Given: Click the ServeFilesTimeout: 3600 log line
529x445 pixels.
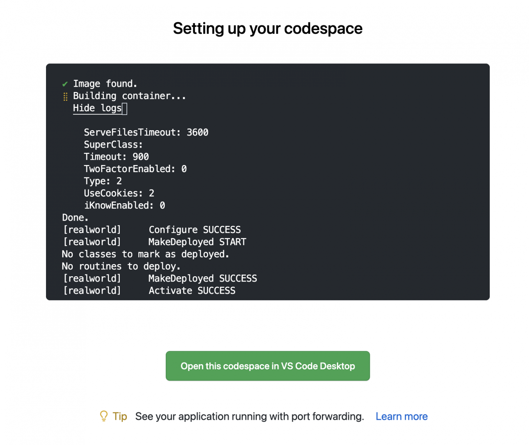Looking at the screenshot, I should pos(146,132).
